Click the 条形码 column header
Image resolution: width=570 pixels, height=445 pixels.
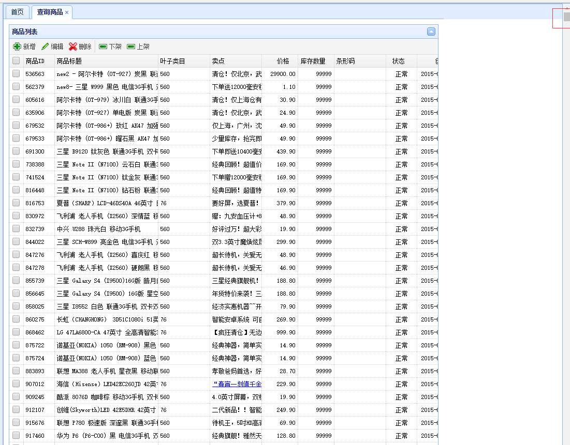360,61
